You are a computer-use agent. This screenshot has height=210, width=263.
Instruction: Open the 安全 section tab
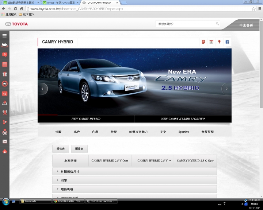pyautogui.click(x=163, y=132)
